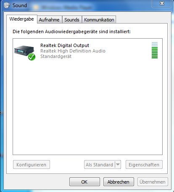Cancel with the Abbrechen button
174x192 pixels.
pyautogui.click(x=119, y=182)
